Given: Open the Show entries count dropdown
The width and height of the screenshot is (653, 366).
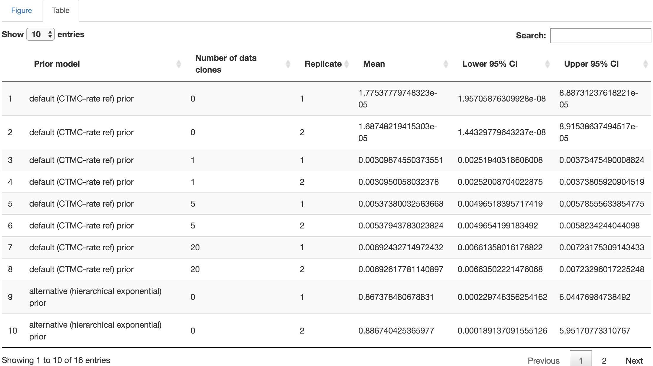Looking at the screenshot, I should coord(40,35).
